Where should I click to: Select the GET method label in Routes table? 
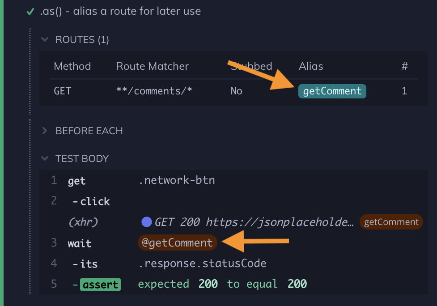[62, 91]
